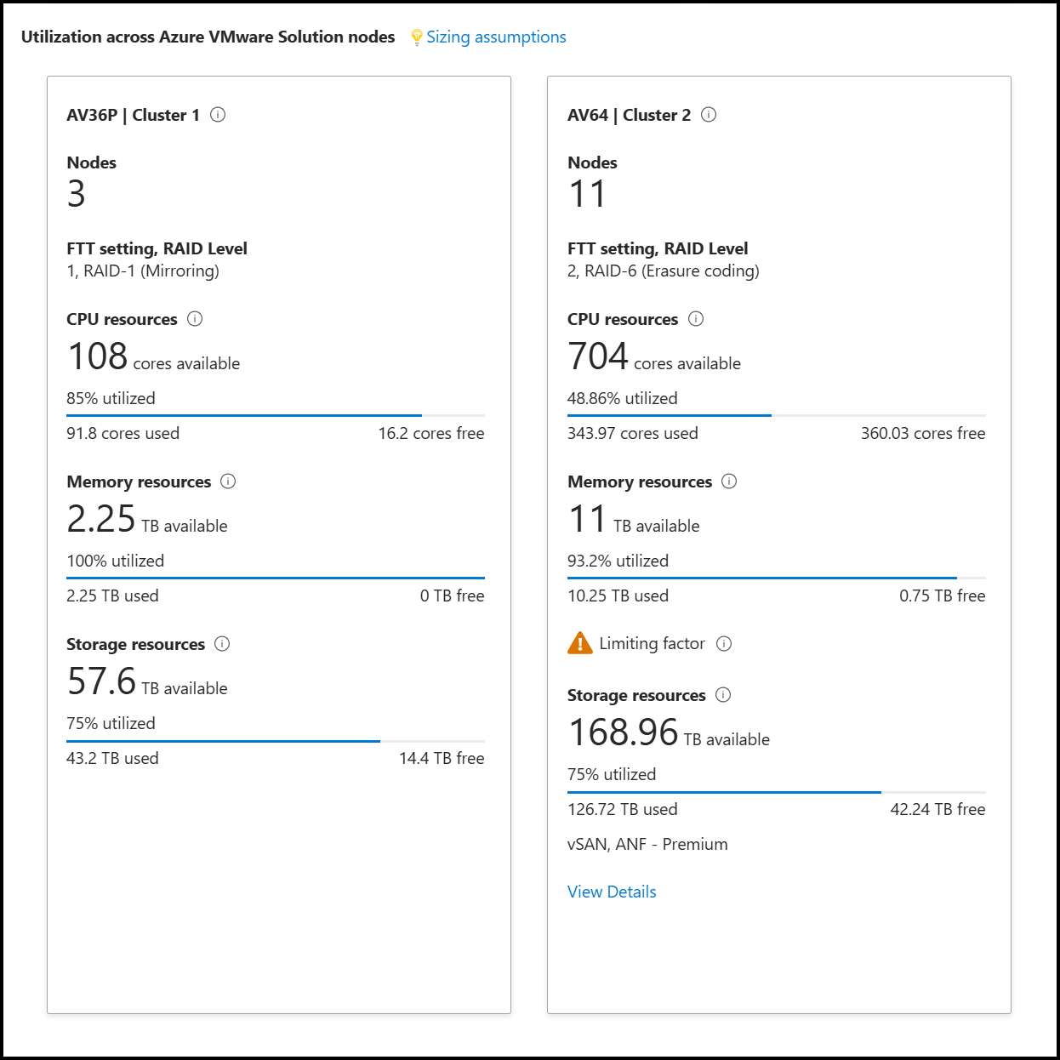This screenshot has height=1060, width=1060.
Task: Click info icon next to AV64 Cluster 2
Action: (x=709, y=115)
